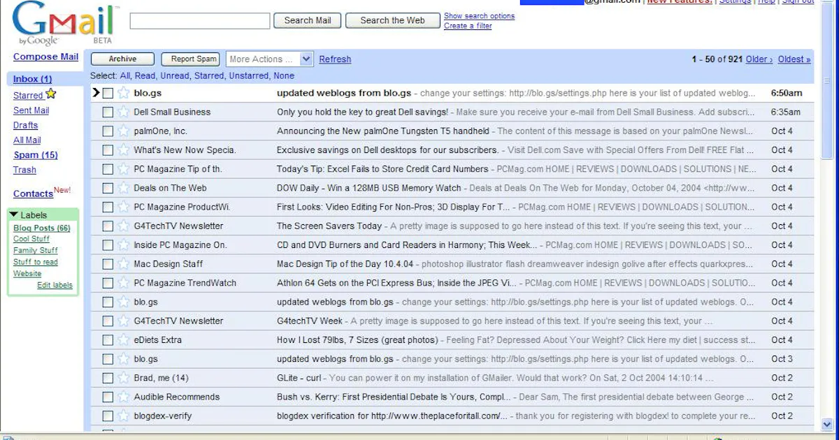This screenshot has width=839, height=440.
Task: Check the Deals on The Web row
Action: click(x=108, y=188)
